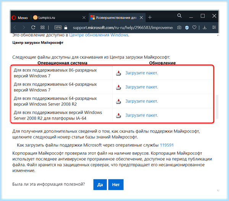This screenshot has width=229, height=201.
Task: Open Центр обновления Windows link
Action: coord(99,35)
